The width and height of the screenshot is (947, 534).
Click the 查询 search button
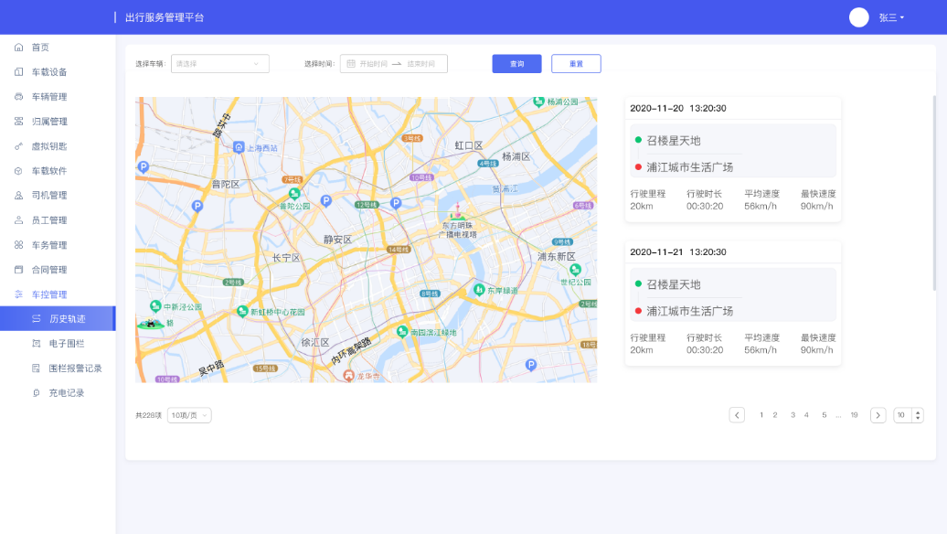point(517,63)
